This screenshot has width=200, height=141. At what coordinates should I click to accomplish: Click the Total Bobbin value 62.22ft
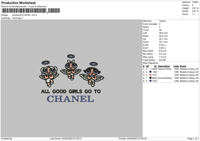[162, 60]
